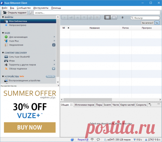Click the start/stop toggle toolbar icon
The width and height of the screenshot is (162, 142).
[91, 18]
